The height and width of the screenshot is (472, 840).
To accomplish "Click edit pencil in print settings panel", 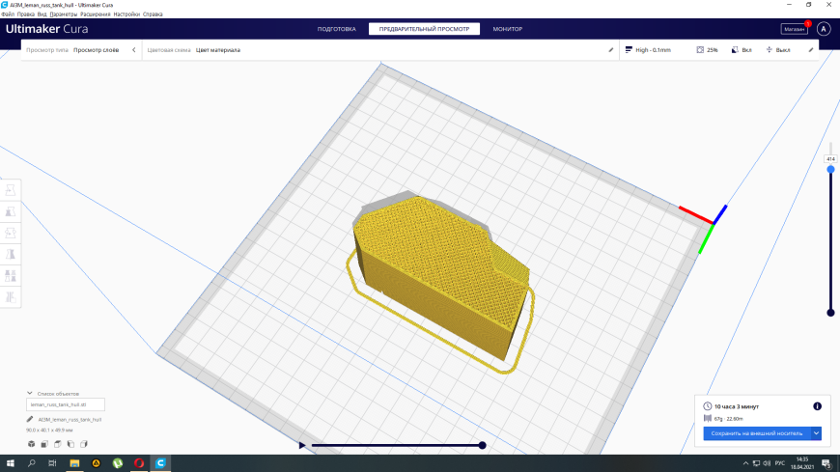I will pos(810,50).
